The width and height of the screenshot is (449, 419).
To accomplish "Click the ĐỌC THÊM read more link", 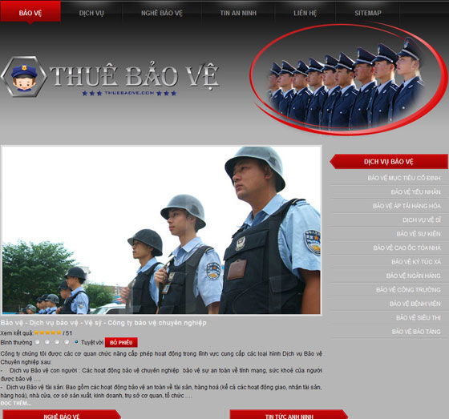I will pos(16,403).
